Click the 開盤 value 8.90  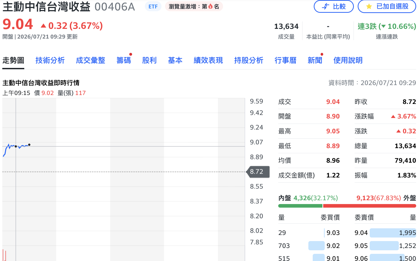[x=333, y=116]
